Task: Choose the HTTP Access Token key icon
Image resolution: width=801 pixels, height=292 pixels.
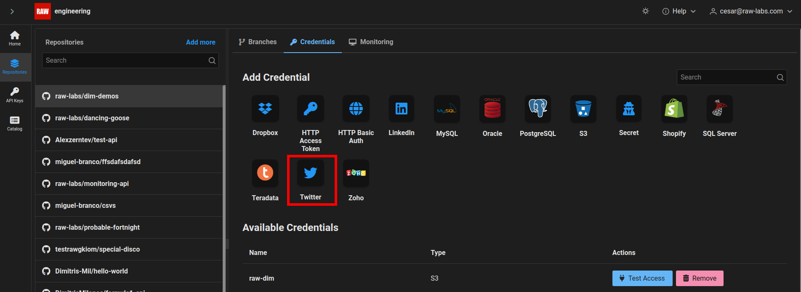Action: (311, 109)
